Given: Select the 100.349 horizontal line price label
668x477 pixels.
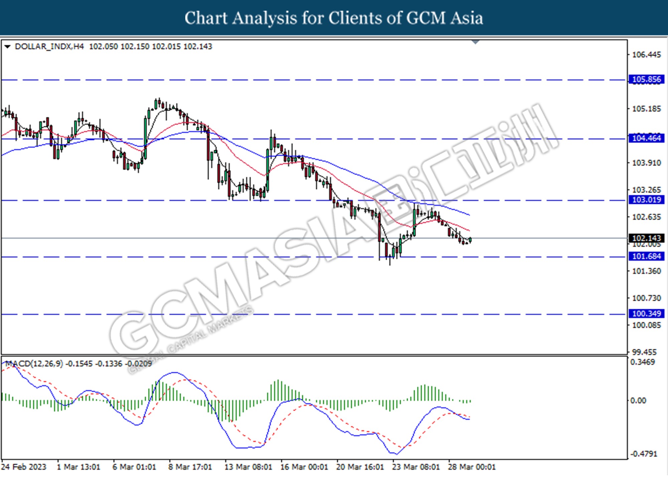Looking at the screenshot, I should (x=646, y=314).
